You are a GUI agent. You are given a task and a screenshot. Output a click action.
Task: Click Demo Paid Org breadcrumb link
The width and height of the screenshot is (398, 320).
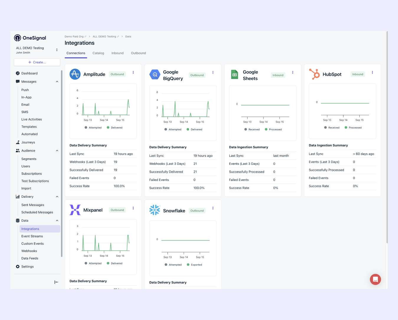(74, 37)
